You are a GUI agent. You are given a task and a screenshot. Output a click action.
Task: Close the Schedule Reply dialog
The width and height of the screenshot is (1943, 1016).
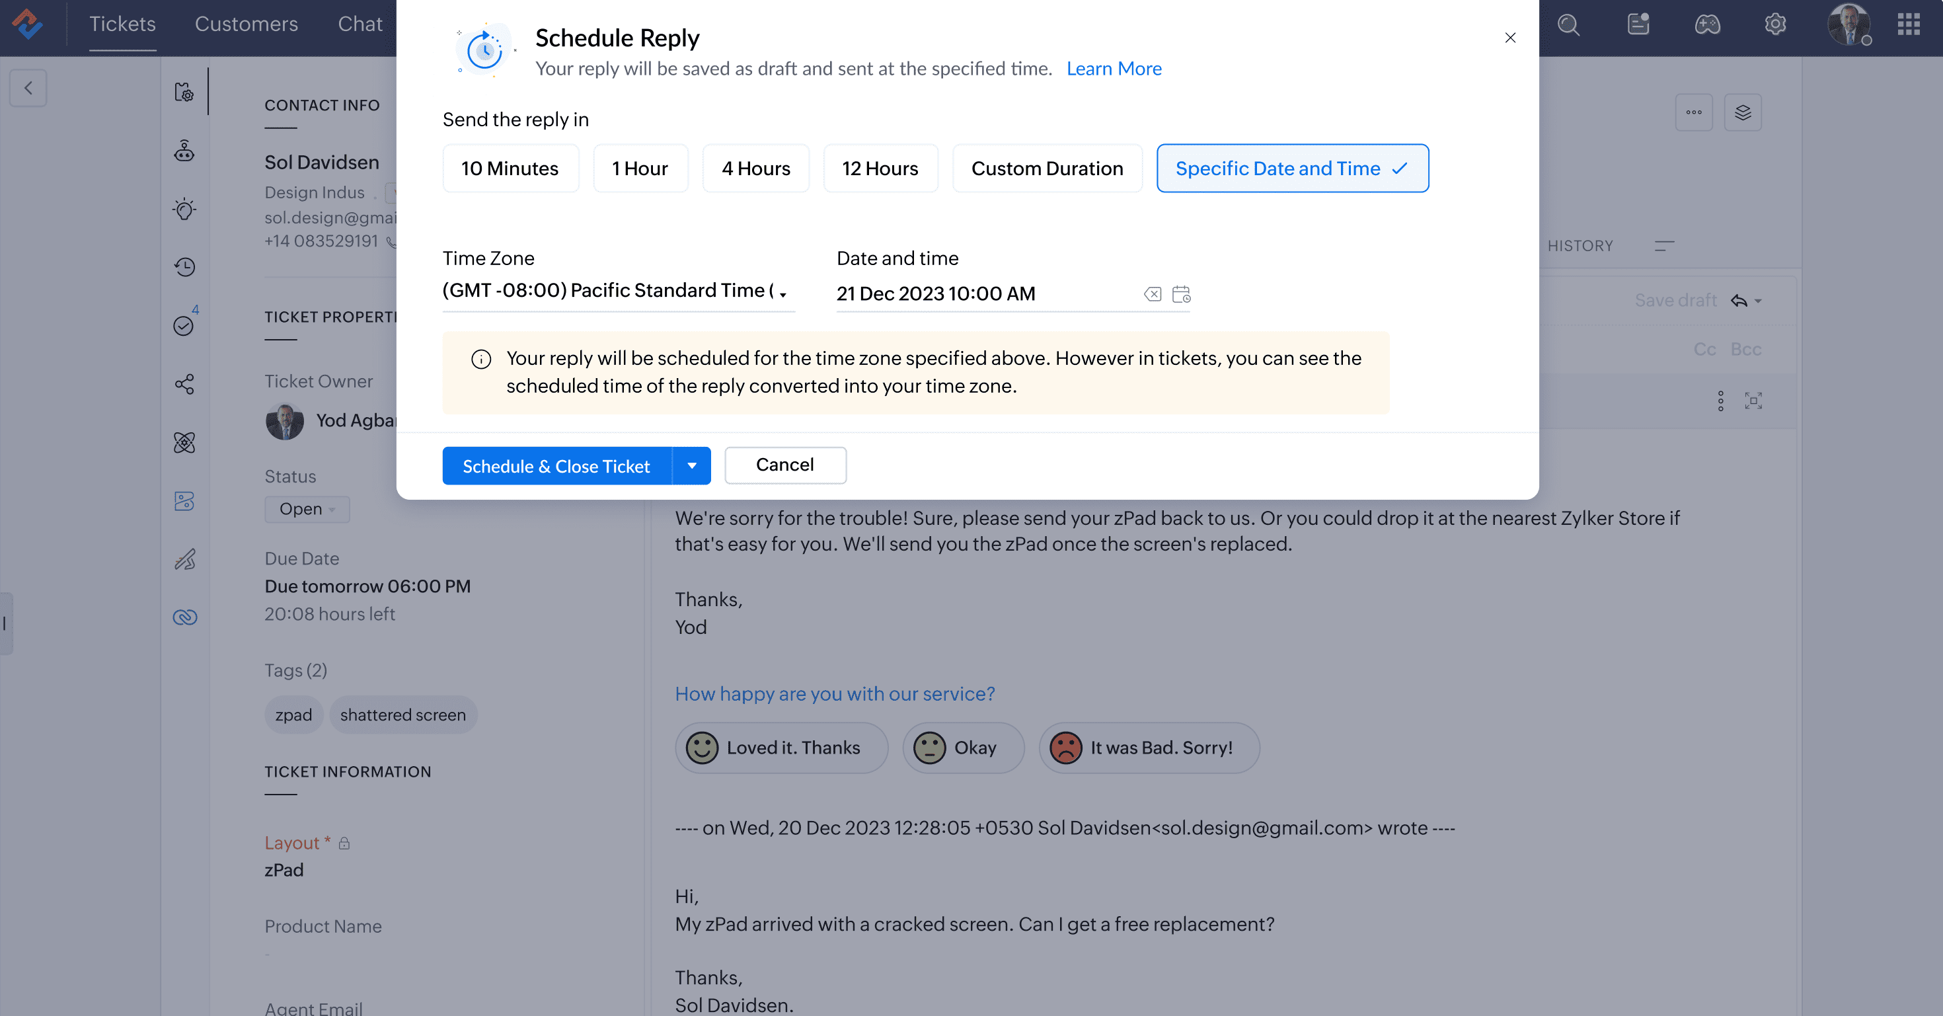click(1509, 38)
